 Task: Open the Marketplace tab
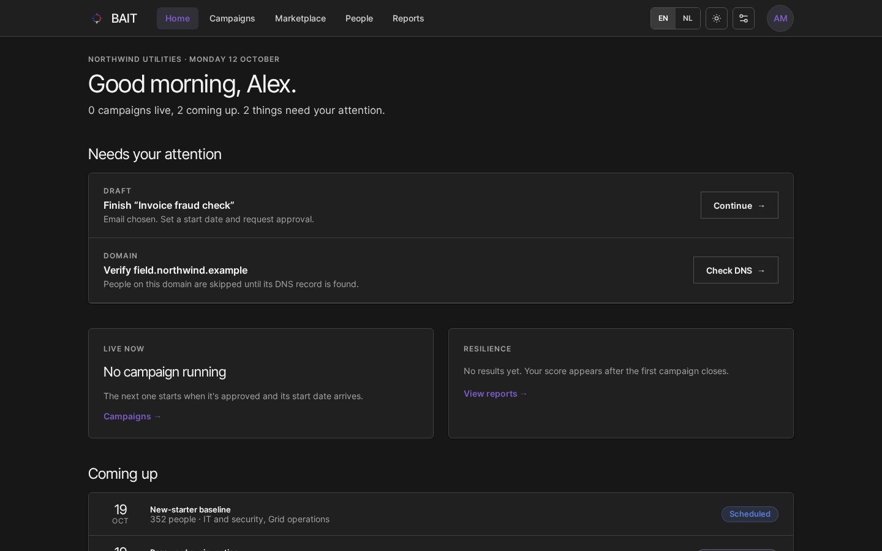[300, 18]
